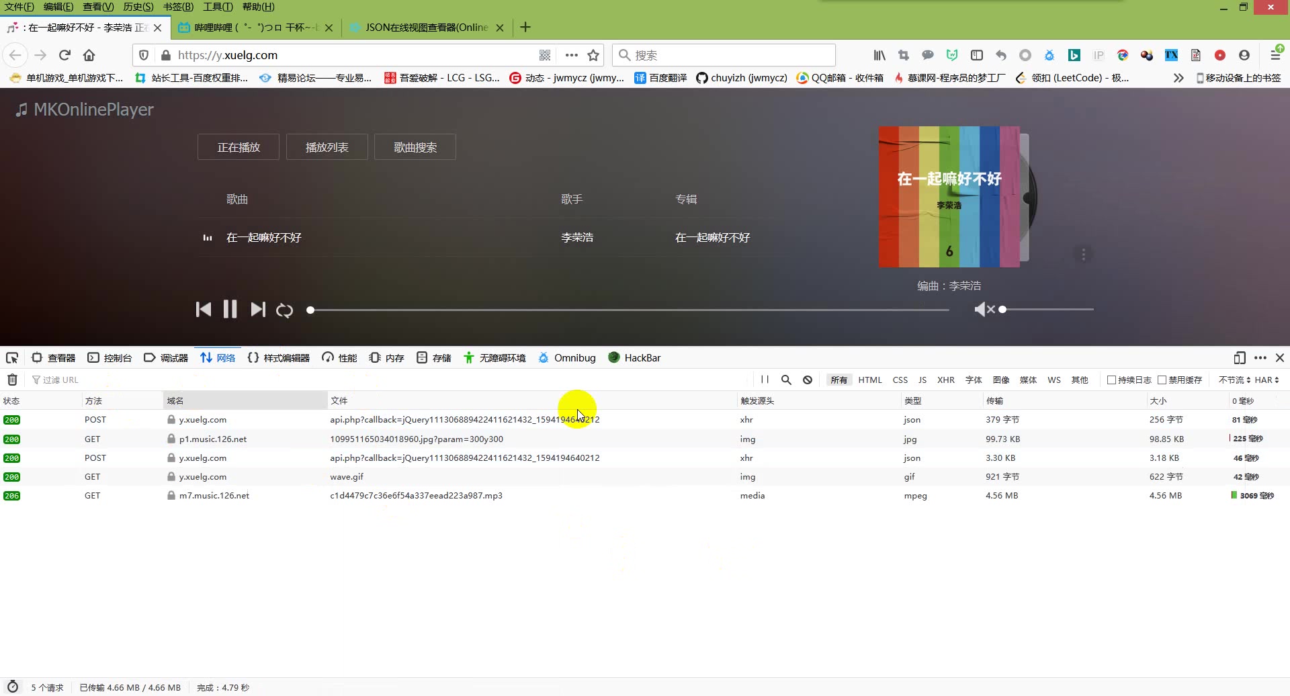1290x696 pixels.
Task: Switch to the 哔哩哔哩 tab
Action: tap(255, 28)
